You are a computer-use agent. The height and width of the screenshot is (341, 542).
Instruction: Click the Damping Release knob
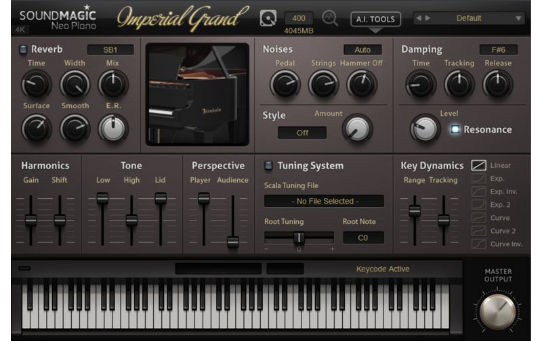click(498, 84)
